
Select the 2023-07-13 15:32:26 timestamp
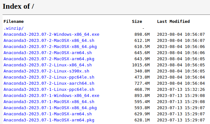181,90
